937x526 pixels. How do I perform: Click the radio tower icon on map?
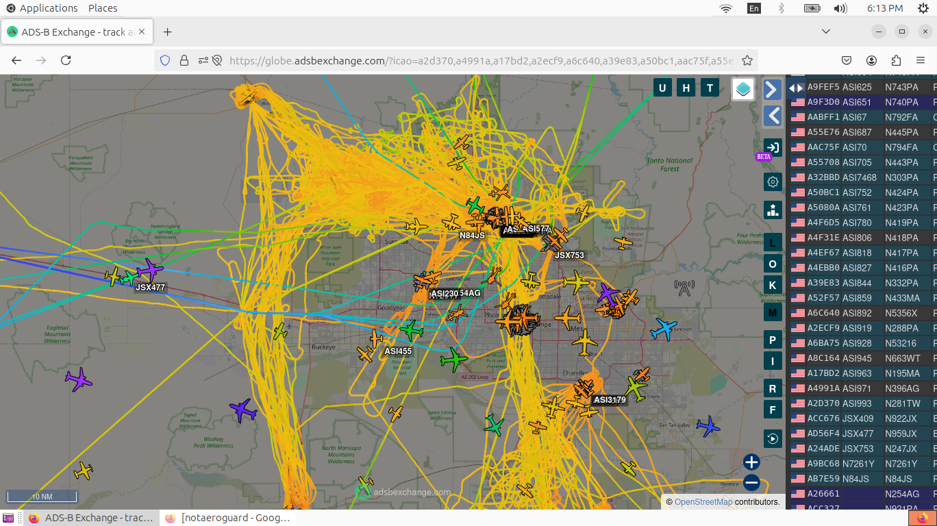point(684,288)
